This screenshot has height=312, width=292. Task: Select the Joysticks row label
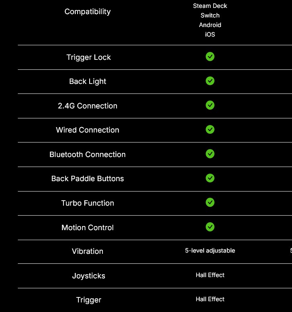coord(89,276)
